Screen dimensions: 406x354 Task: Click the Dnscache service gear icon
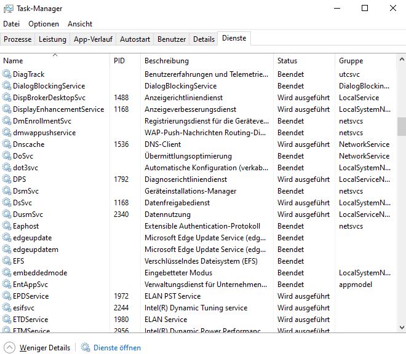tap(7, 144)
